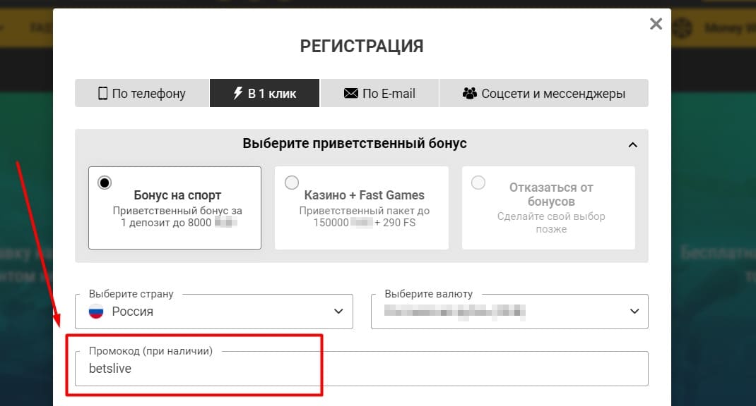756x406 pixels.
Task: Click the chevron arrow in the country selector
Action: tap(338, 312)
